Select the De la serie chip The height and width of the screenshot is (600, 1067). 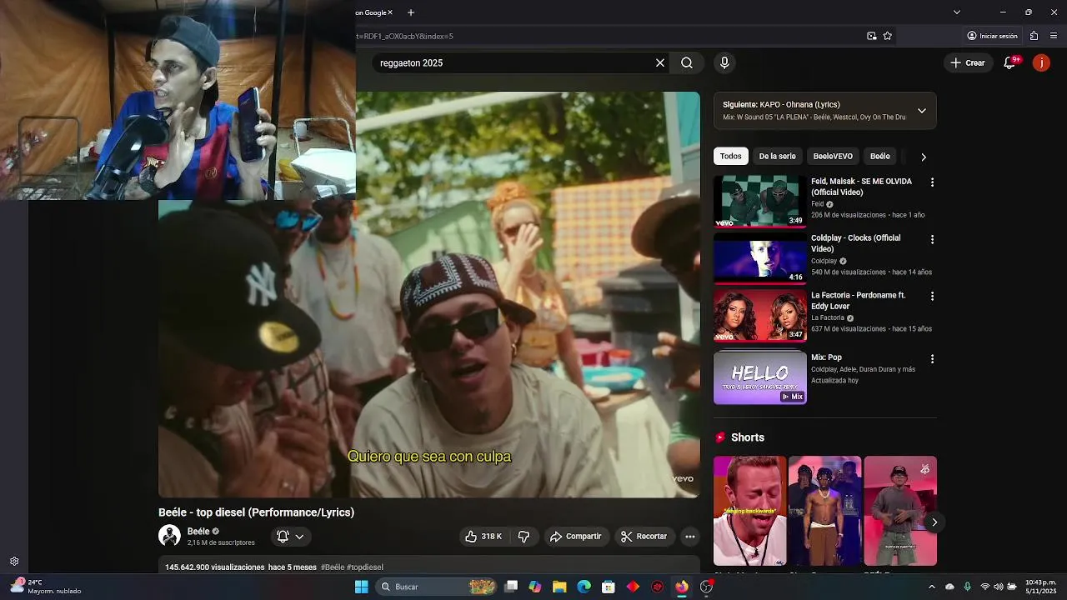coord(777,157)
